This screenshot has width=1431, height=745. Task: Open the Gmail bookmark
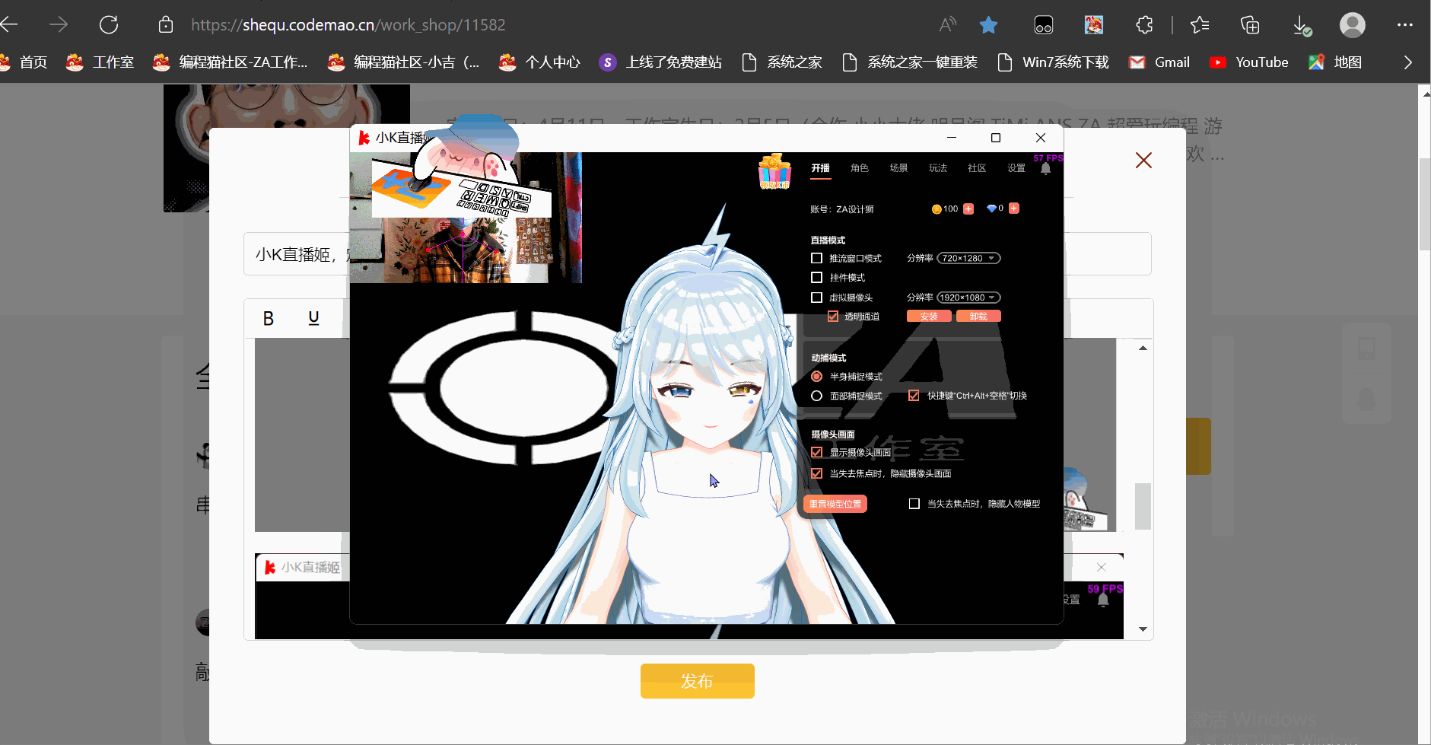pos(1159,62)
